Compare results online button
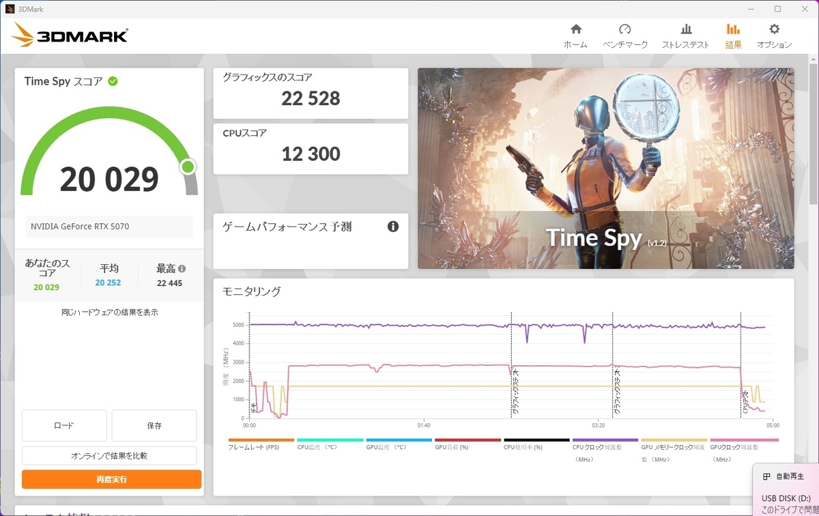This screenshot has width=819, height=516. [x=109, y=455]
